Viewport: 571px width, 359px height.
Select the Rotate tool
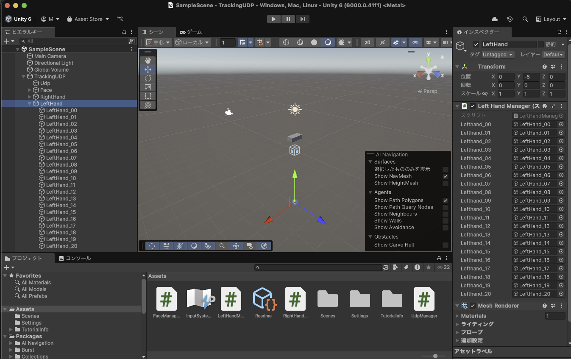pyautogui.click(x=148, y=78)
